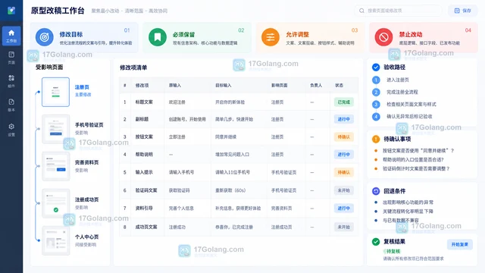Viewport: 485px width, 273px height.
Task: Click question 验证码倒计时文案是否需要调整
Action: tap(416, 168)
